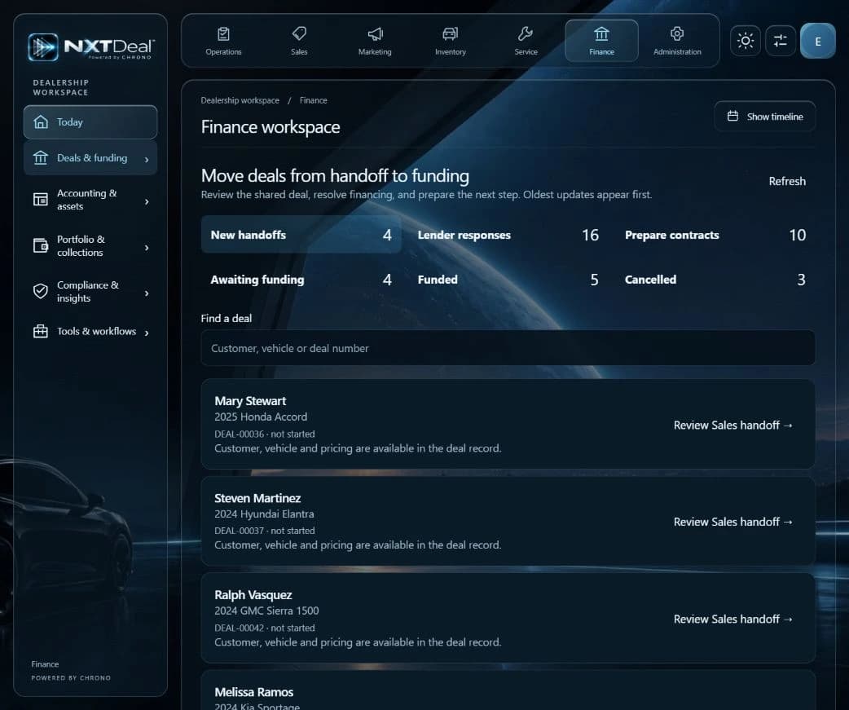849x710 pixels.
Task: Open Deals & funding menu label
Action: point(92,157)
